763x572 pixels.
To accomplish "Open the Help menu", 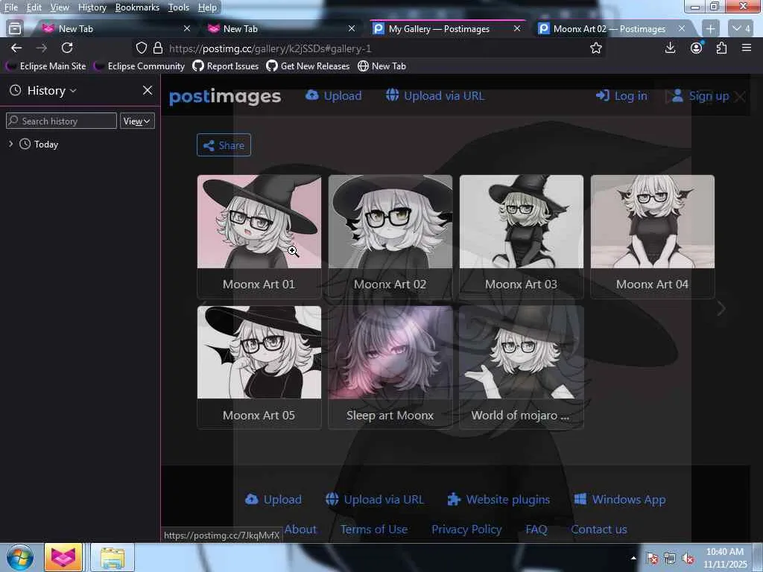I will (207, 7).
